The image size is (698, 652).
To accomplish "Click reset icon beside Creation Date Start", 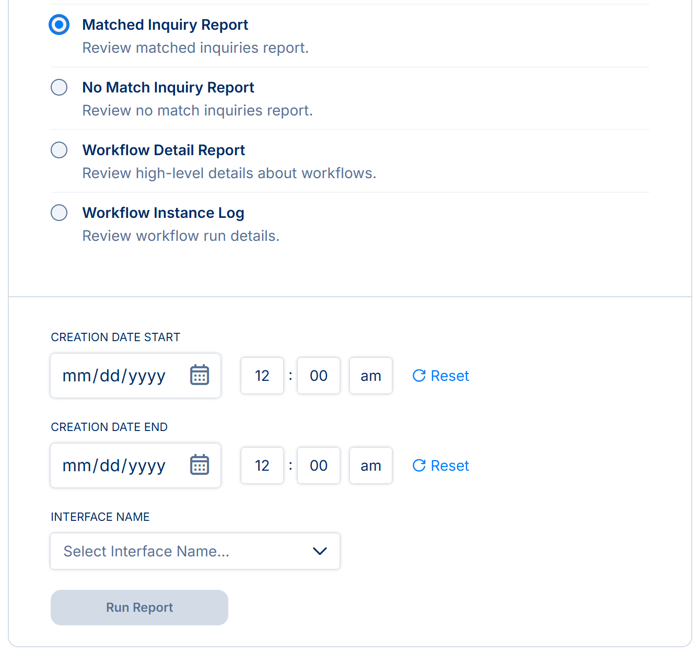I will click(x=419, y=376).
